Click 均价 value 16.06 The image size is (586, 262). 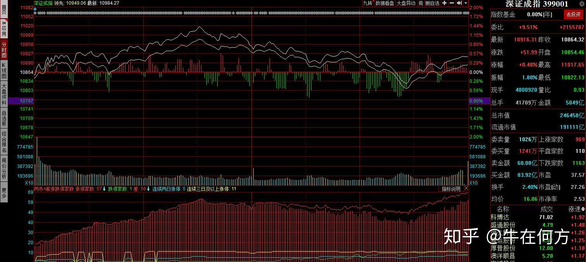click(530, 199)
